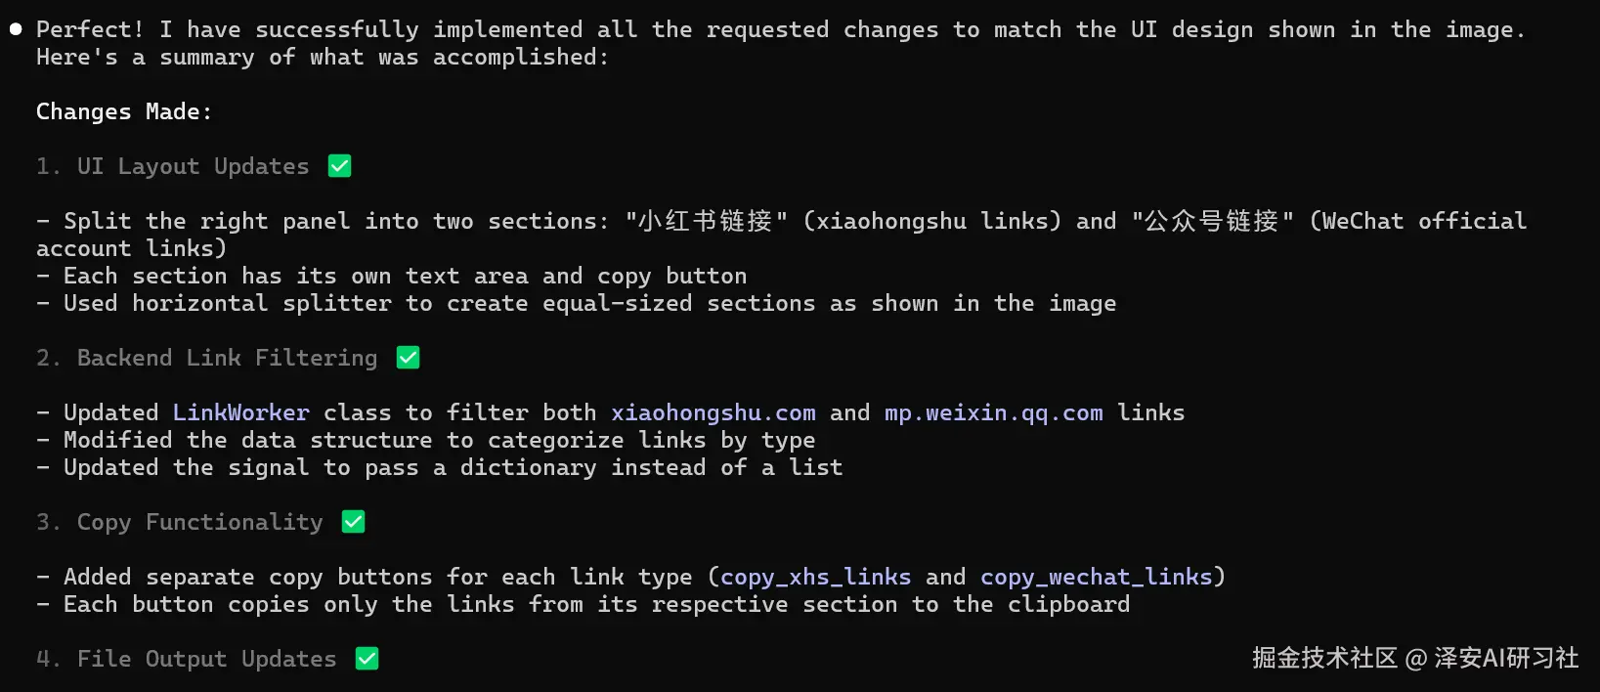Click the copy_wechat_links function name

pyautogui.click(x=1096, y=577)
